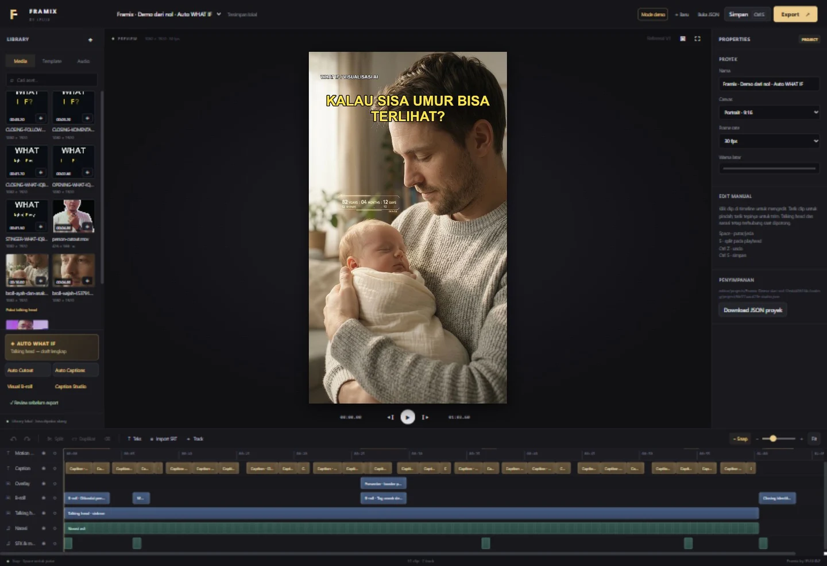Adjust the timeline zoom slider handle
The height and width of the screenshot is (566, 827).
tap(773, 439)
